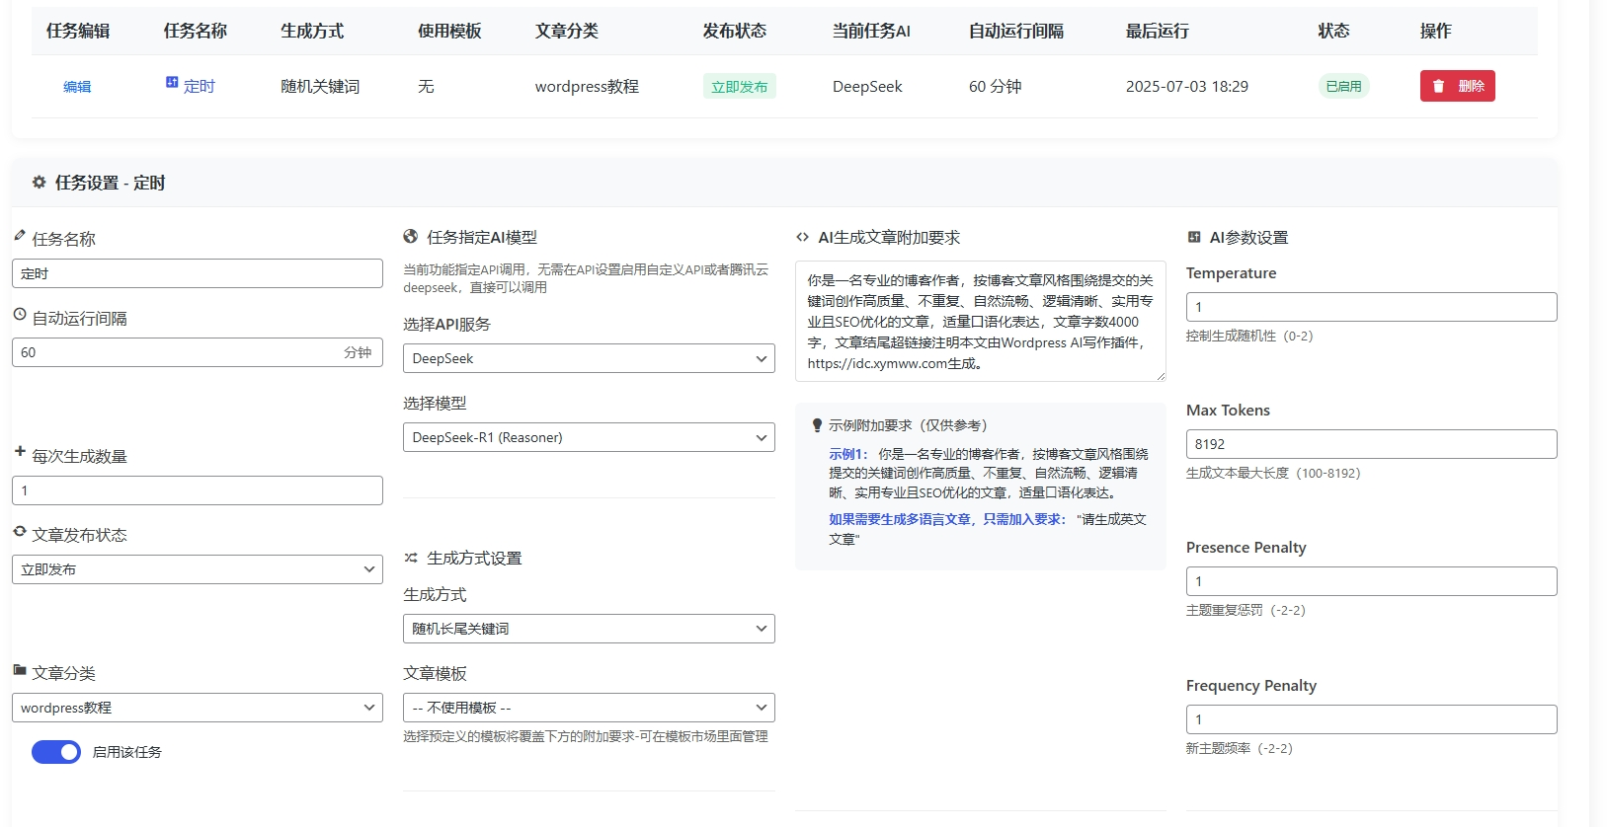Click the icon next to AI参数设置
The width and height of the screenshot is (1607, 827).
point(1194,237)
